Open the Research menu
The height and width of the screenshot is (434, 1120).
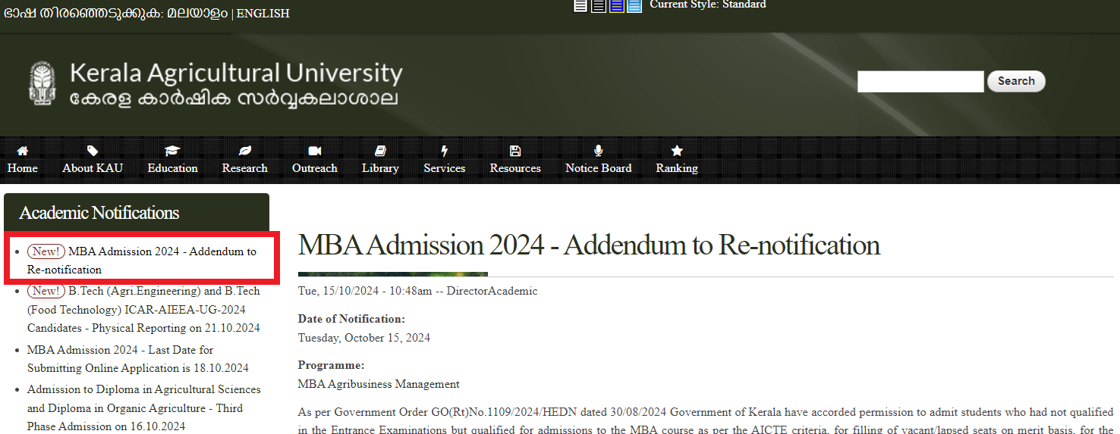(244, 168)
